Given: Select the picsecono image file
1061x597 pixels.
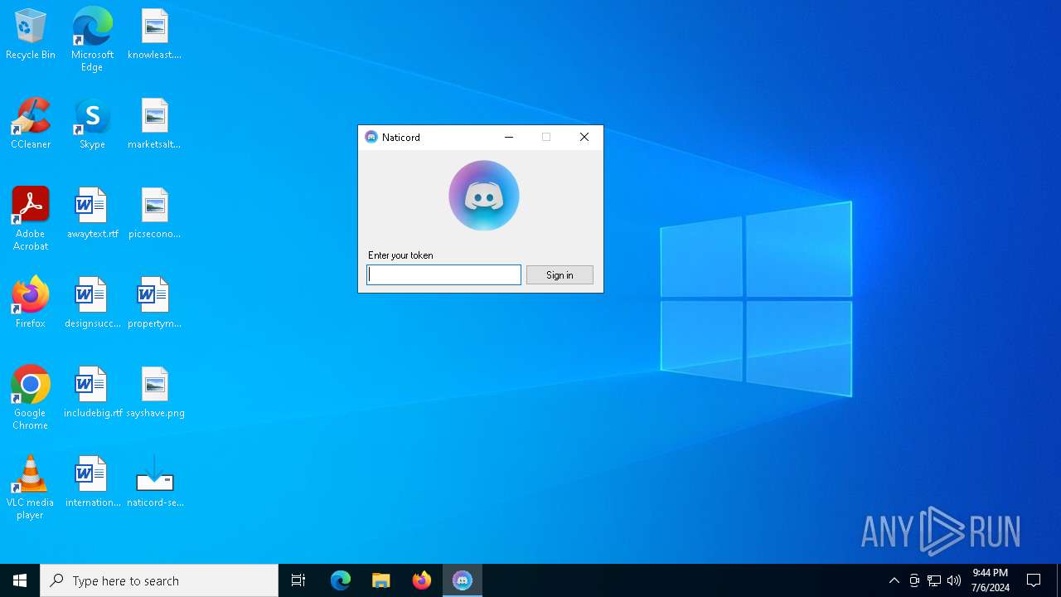Looking at the screenshot, I should tap(155, 213).
